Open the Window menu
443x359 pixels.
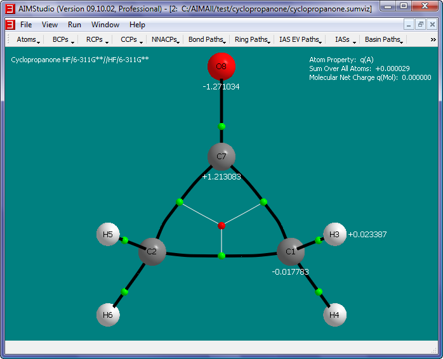pos(105,25)
